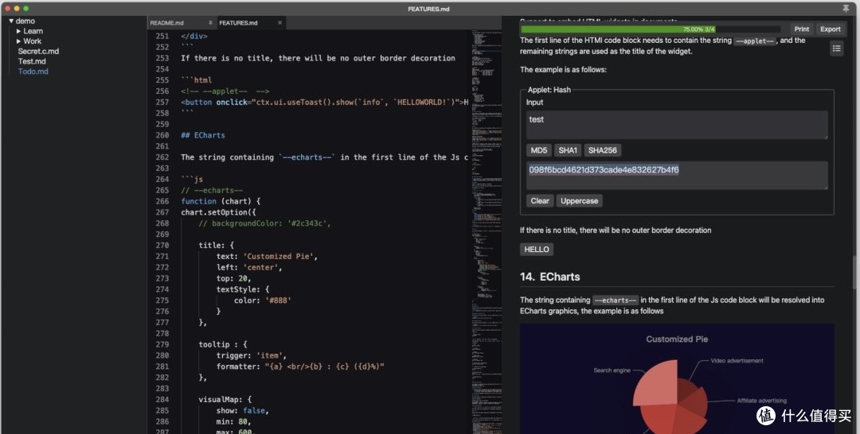Open the Todo.md file

(x=33, y=72)
